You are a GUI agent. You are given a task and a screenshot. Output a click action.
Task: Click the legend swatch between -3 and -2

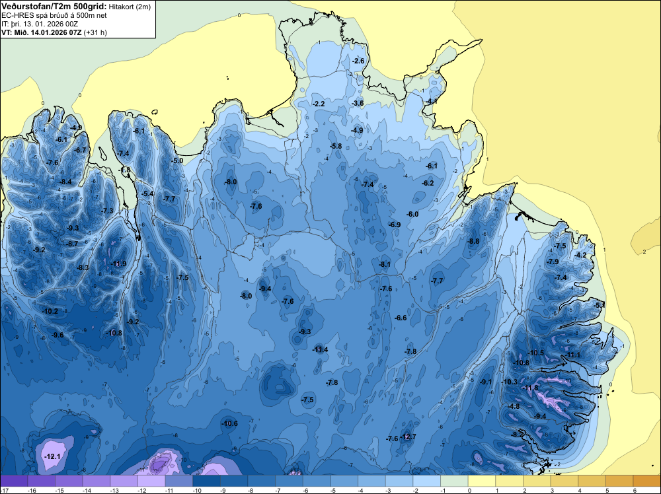(399, 481)
